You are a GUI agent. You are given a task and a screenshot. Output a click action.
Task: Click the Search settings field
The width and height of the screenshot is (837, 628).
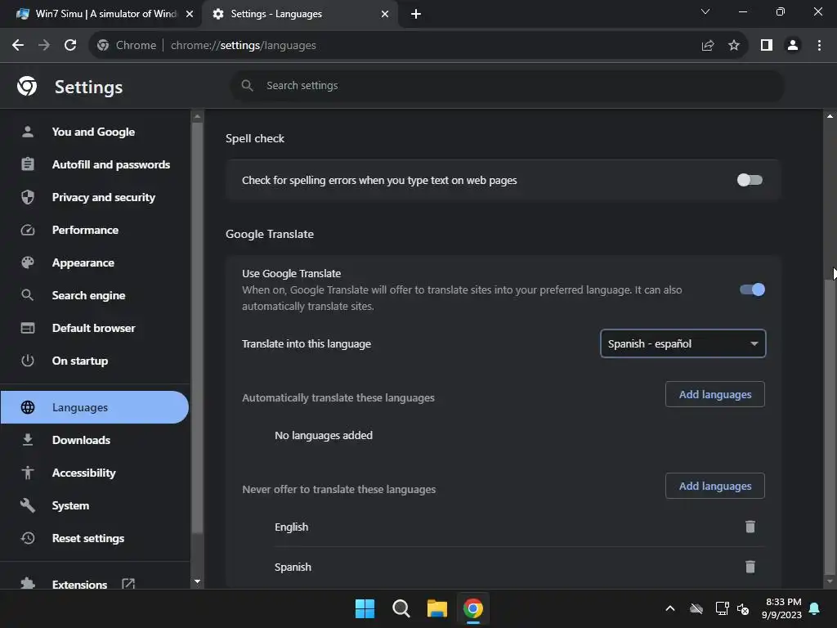[x=507, y=85]
